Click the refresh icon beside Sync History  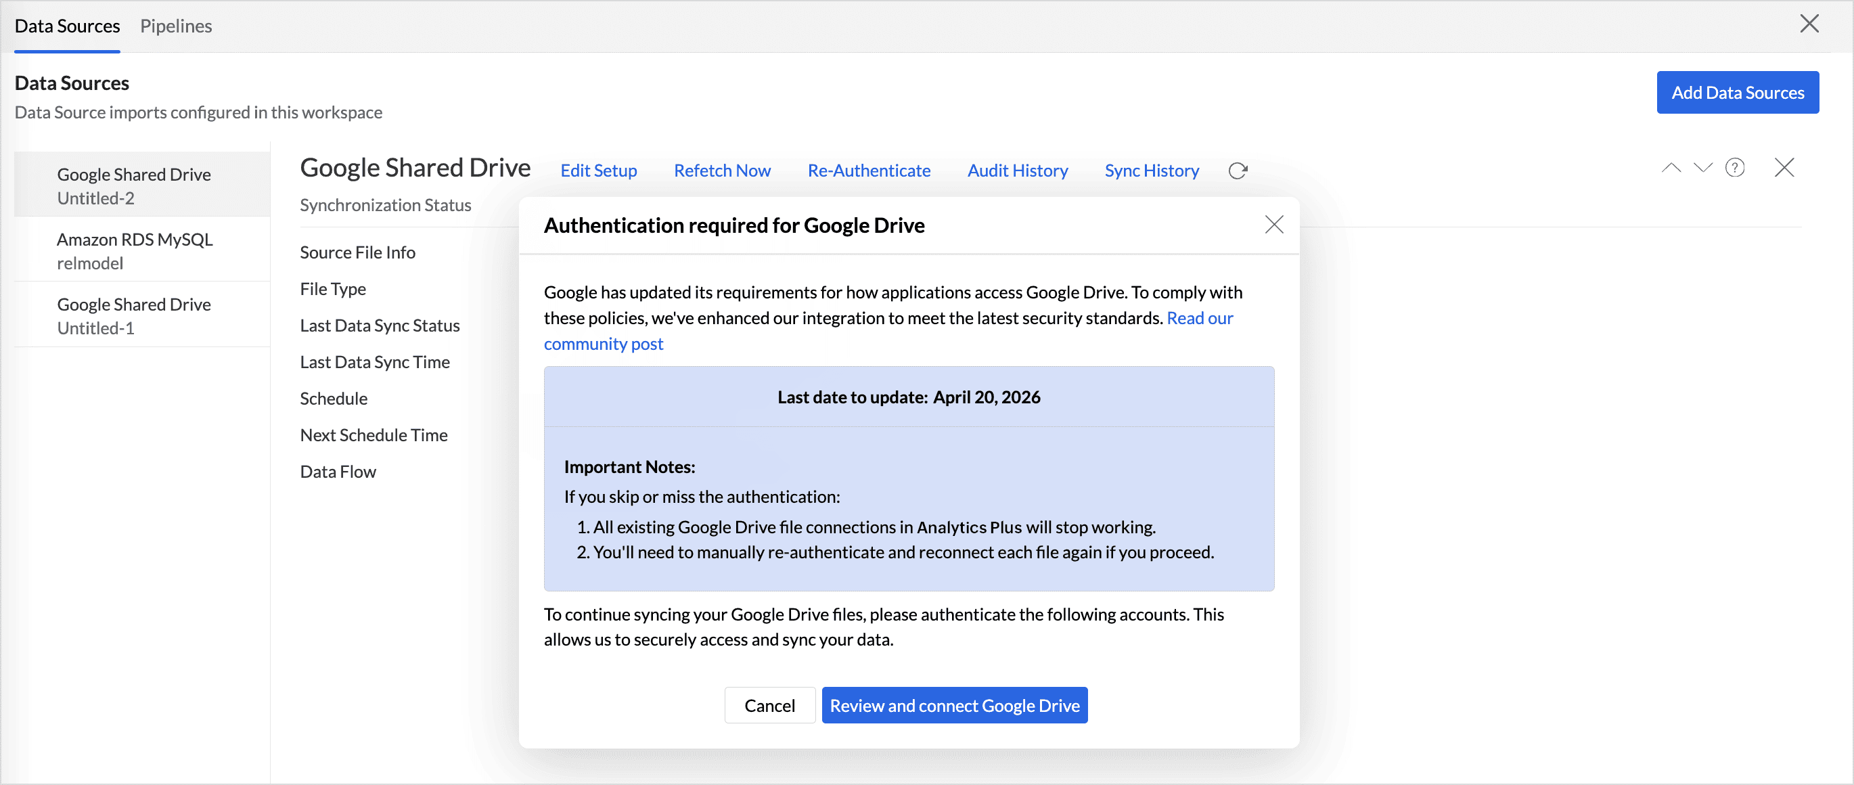pyautogui.click(x=1237, y=171)
